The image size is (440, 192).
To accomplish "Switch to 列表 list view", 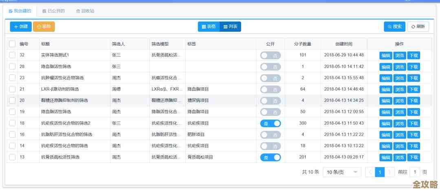I will point(230,26).
